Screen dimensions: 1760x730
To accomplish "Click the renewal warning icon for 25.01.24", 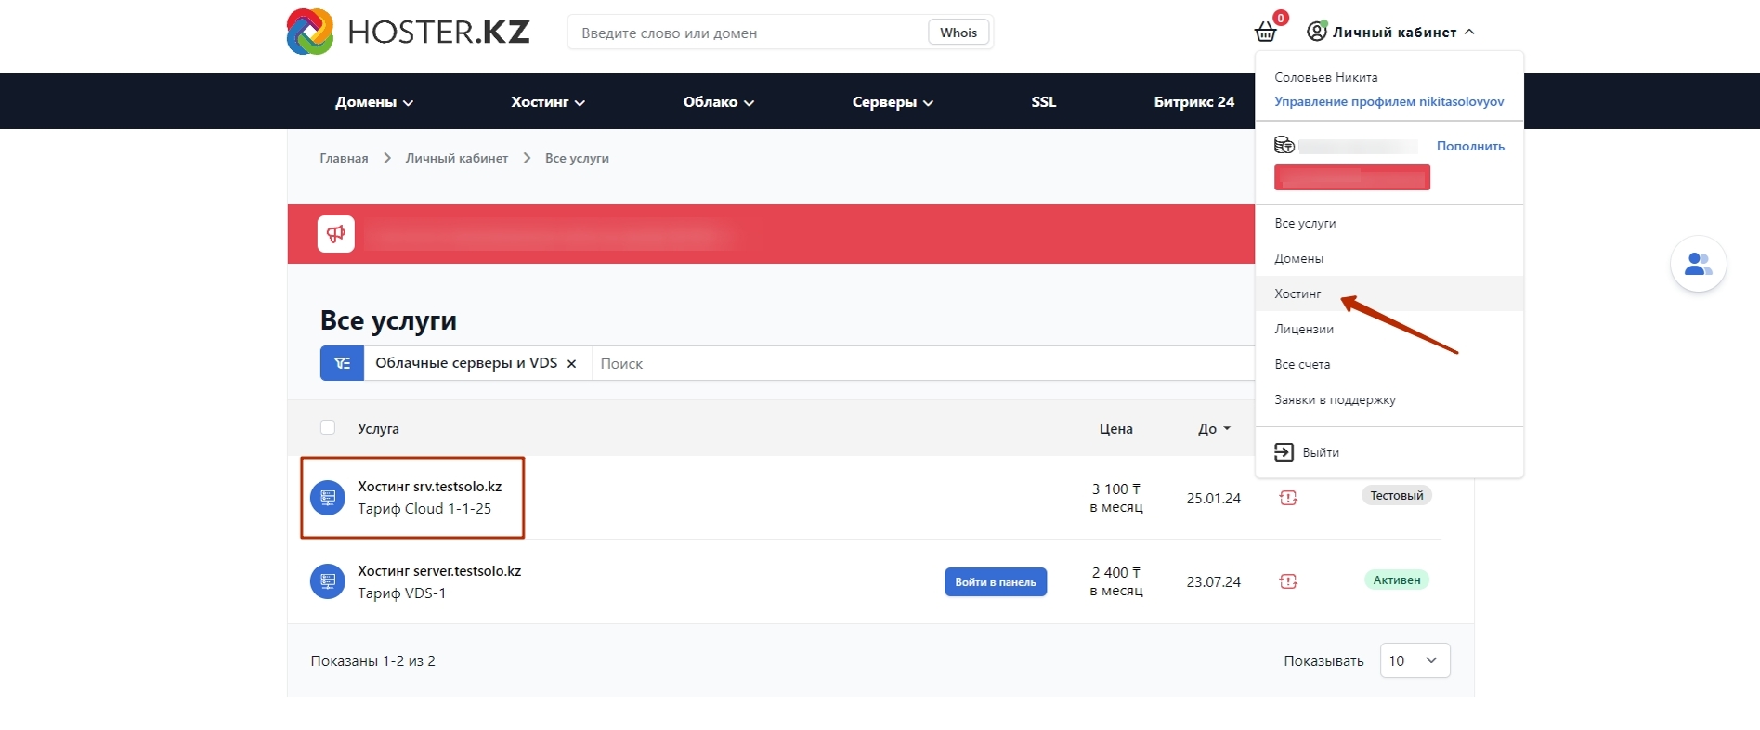I will 1288,498.
